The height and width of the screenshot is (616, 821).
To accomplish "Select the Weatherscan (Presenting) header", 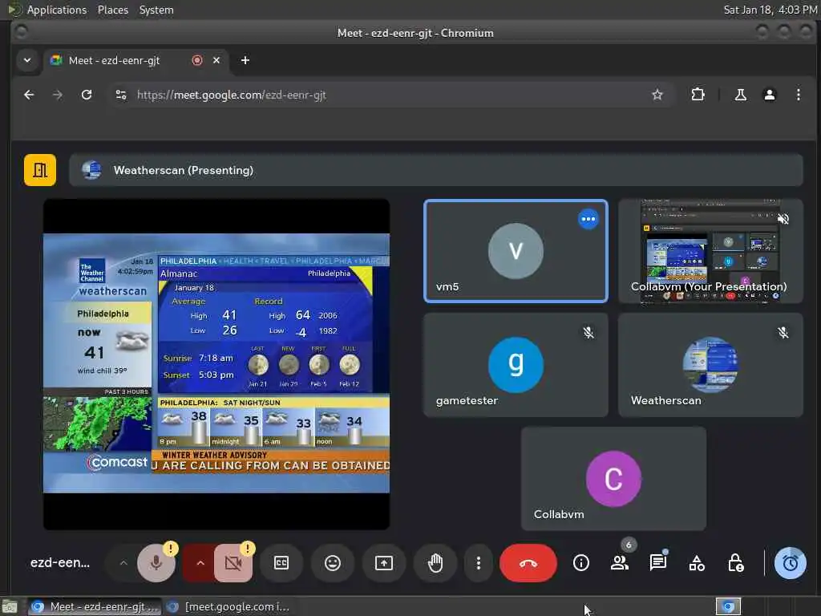I will pos(435,170).
